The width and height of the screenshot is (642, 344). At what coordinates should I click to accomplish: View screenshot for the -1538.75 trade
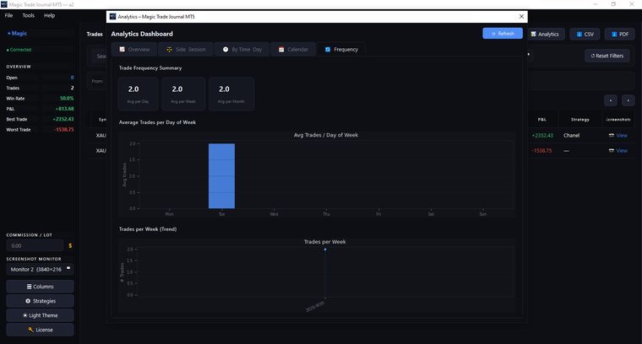[622, 151]
